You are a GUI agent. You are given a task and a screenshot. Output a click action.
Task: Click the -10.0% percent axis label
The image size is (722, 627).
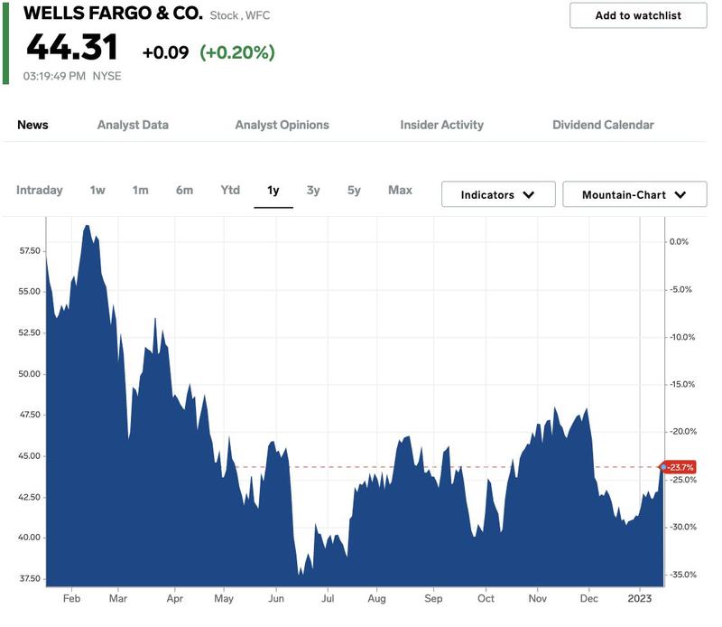pyautogui.click(x=682, y=337)
